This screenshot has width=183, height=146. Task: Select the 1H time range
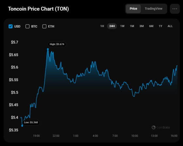point(102,26)
